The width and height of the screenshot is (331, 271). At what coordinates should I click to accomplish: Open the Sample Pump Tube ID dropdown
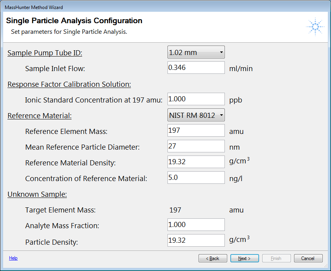coord(196,52)
